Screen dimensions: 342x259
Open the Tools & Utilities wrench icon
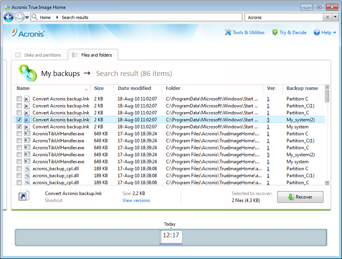228,32
